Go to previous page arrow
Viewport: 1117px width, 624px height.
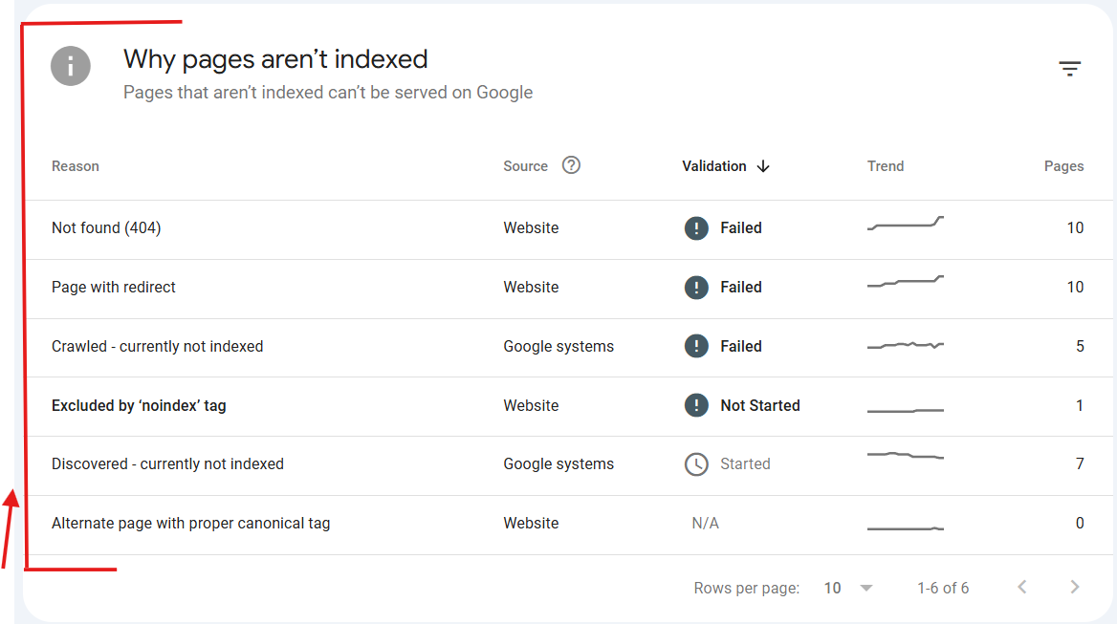pyautogui.click(x=1021, y=588)
